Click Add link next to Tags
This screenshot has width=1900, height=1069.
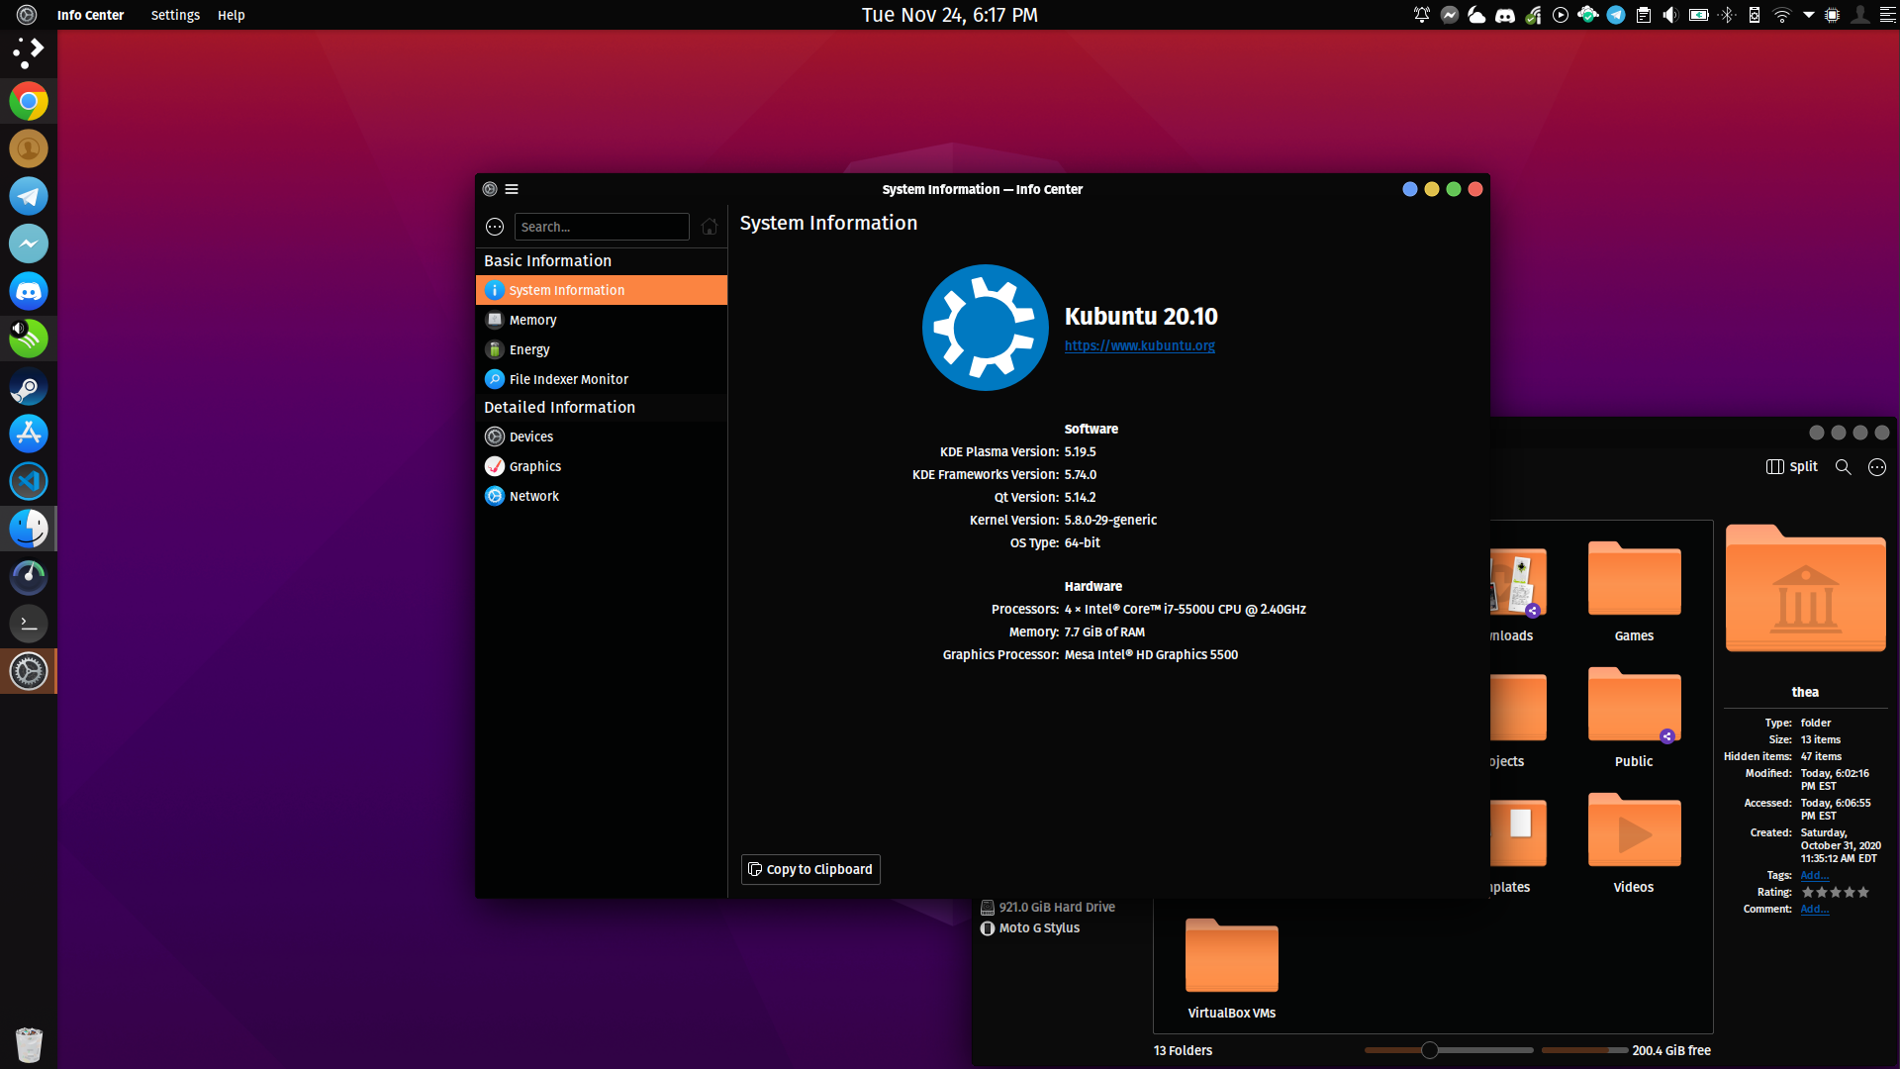click(1814, 875)
